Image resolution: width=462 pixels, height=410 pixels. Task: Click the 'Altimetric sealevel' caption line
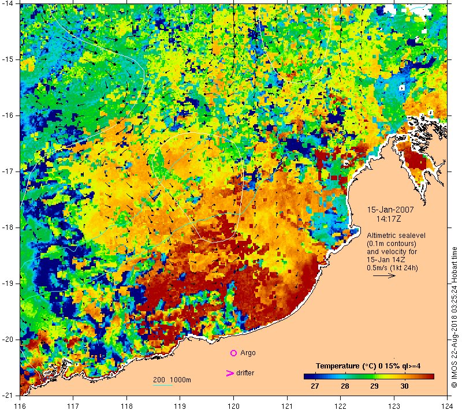coord(396,236)
